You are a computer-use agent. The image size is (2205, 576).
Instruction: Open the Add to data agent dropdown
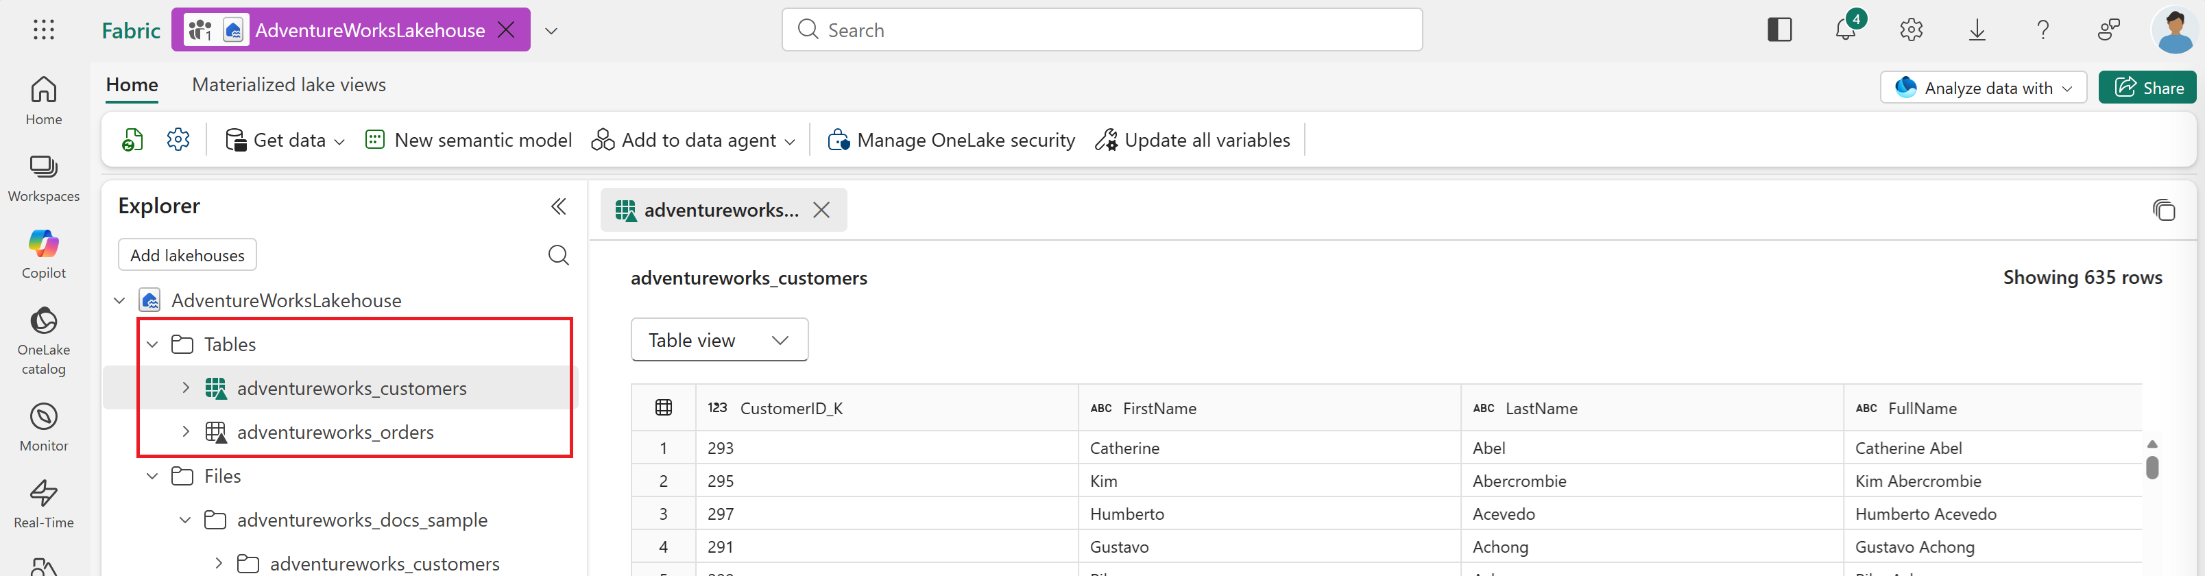click(693, 139)
